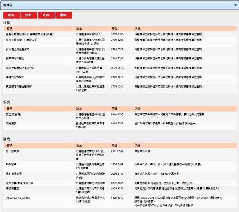The width and height of the screenshot is (239, 212).
Task: Click the 診所 section heading above the first table
Action: point(7,22)
